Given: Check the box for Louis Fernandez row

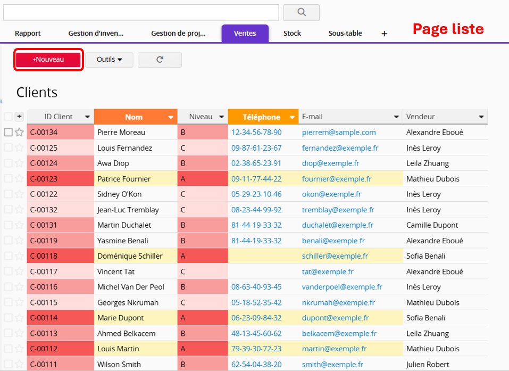Looking at the screenshot, I should pos(8,148).
